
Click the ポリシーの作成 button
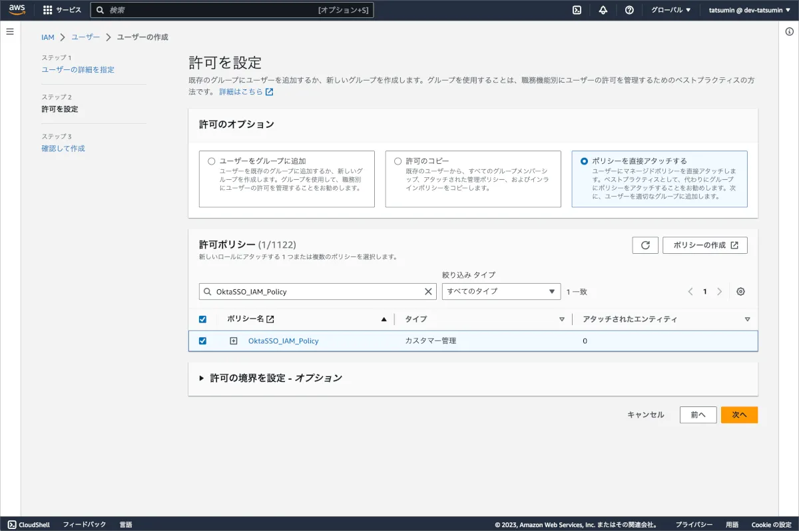click(705, 245)
